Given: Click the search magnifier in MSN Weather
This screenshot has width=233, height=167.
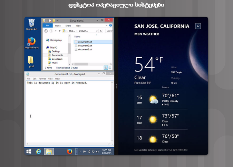Looking at the screenshot, I should 198,26.
